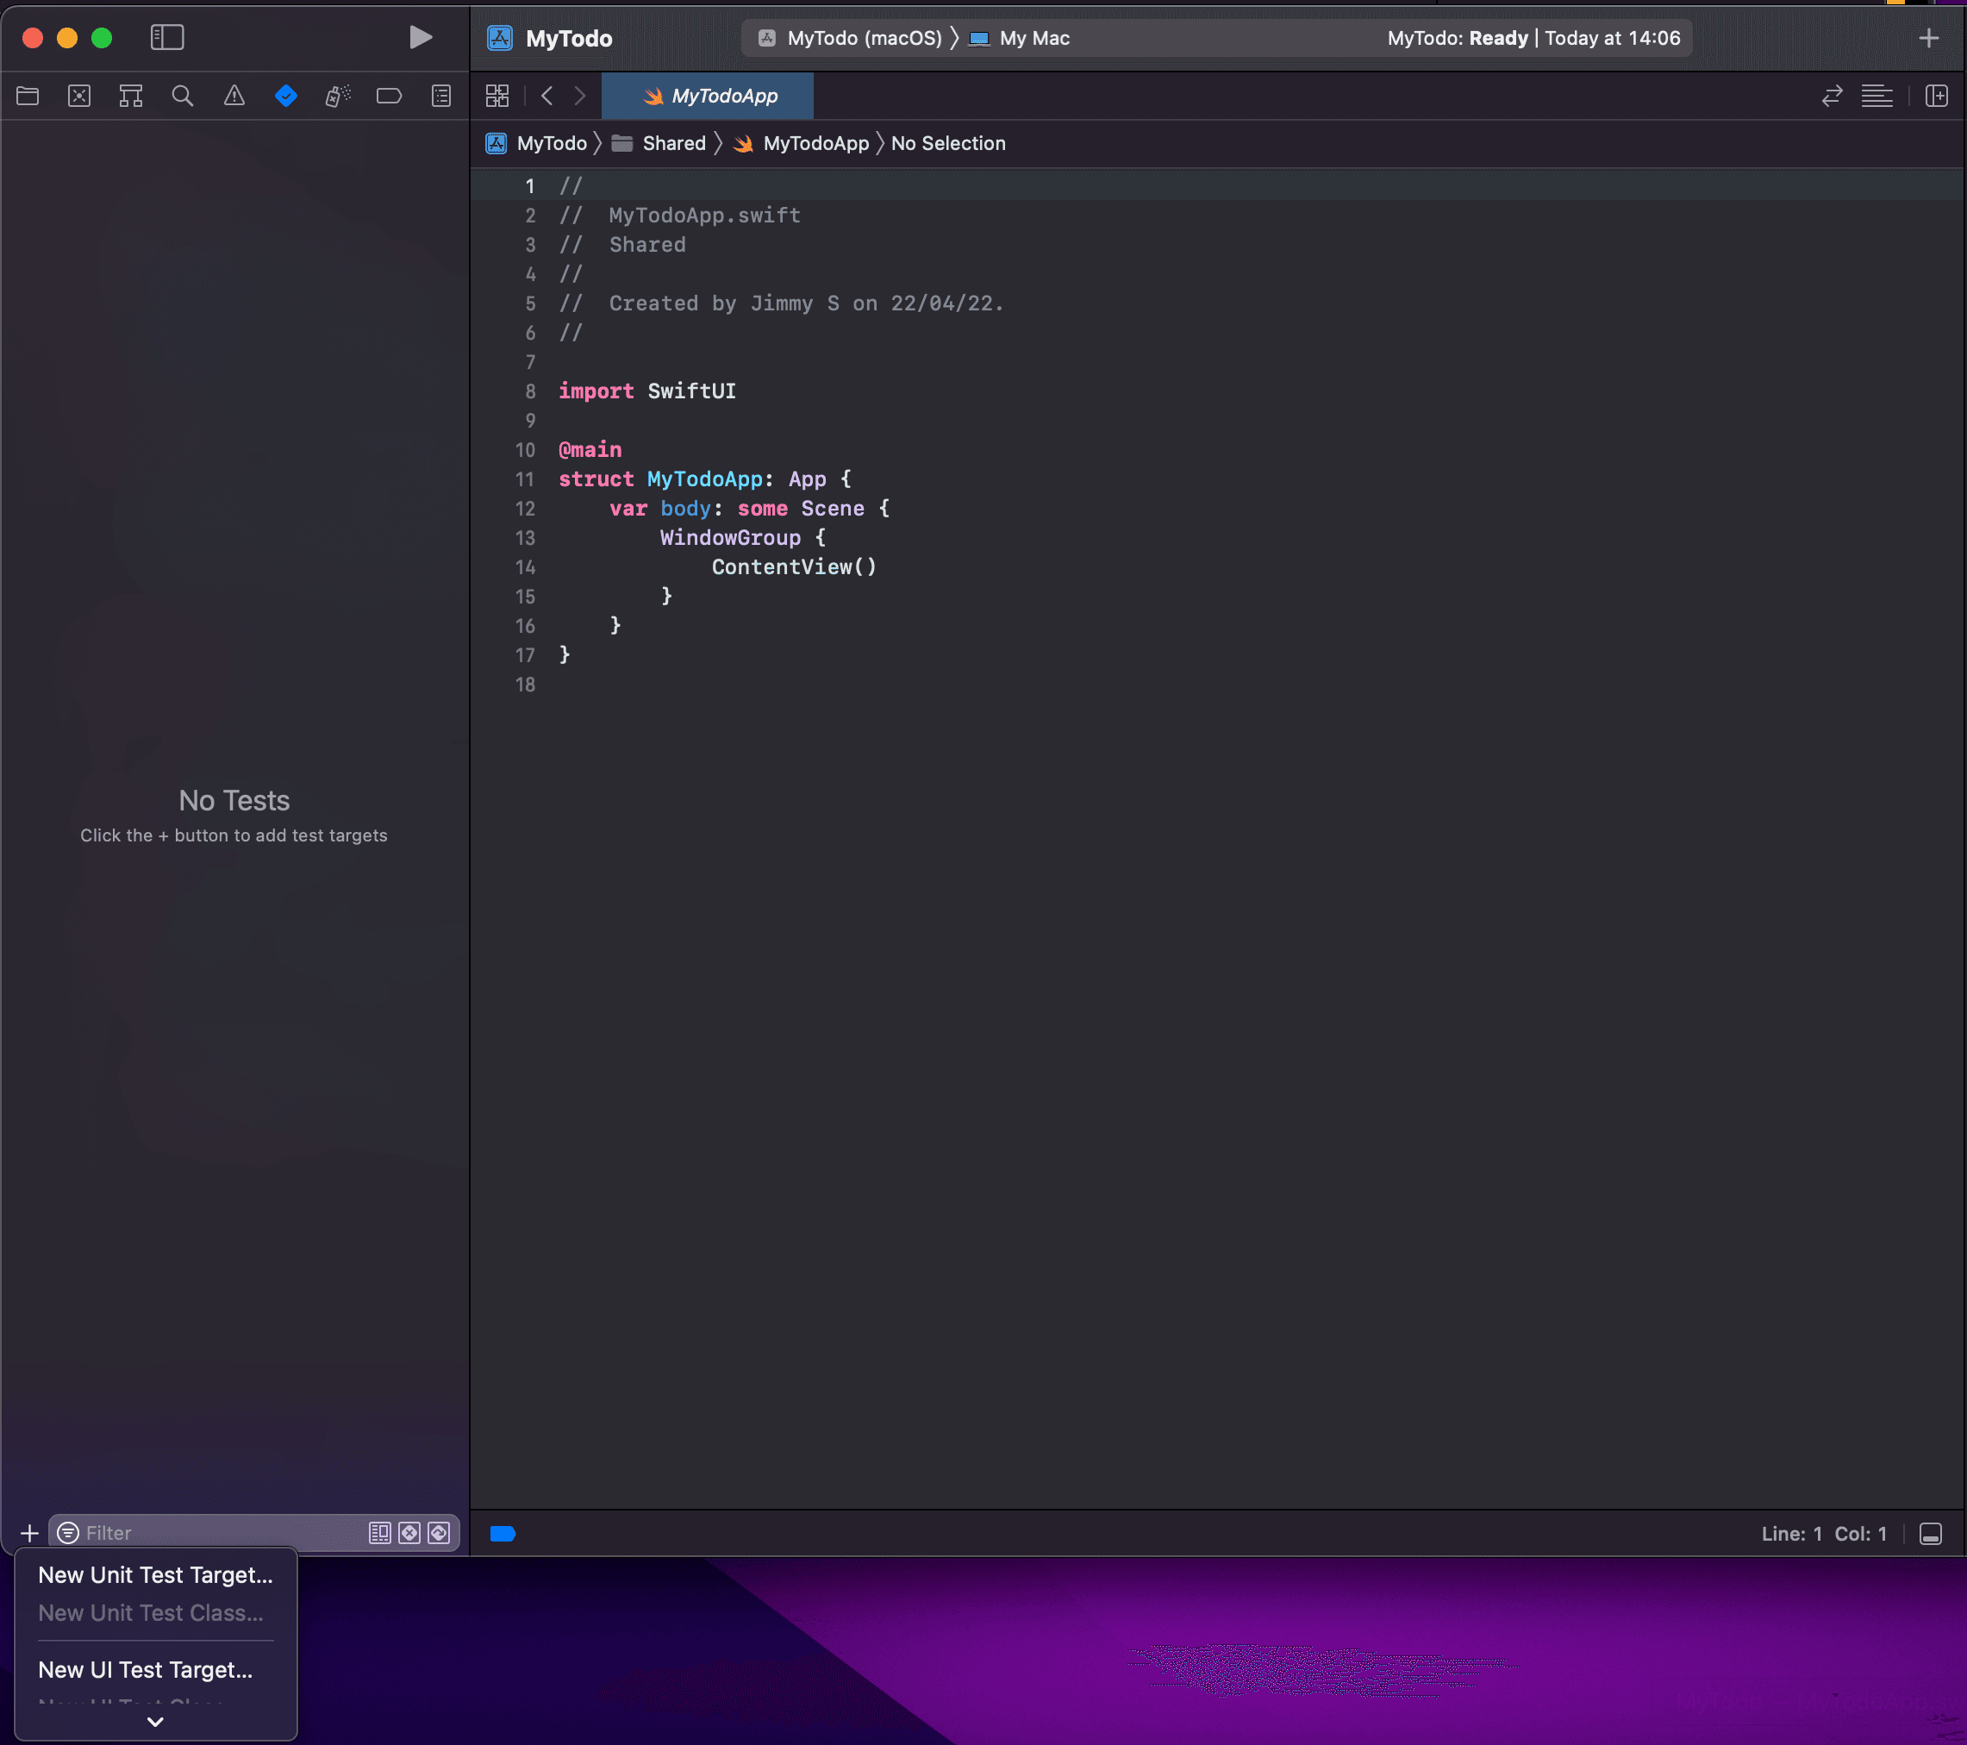1967x1745 pixels.
Task: Click the WindowGroup identifier in code
Action: 730,538
